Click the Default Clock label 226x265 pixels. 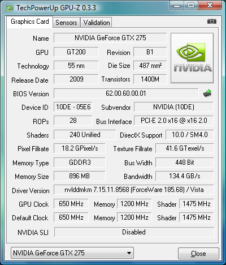[x=30, y=218]
